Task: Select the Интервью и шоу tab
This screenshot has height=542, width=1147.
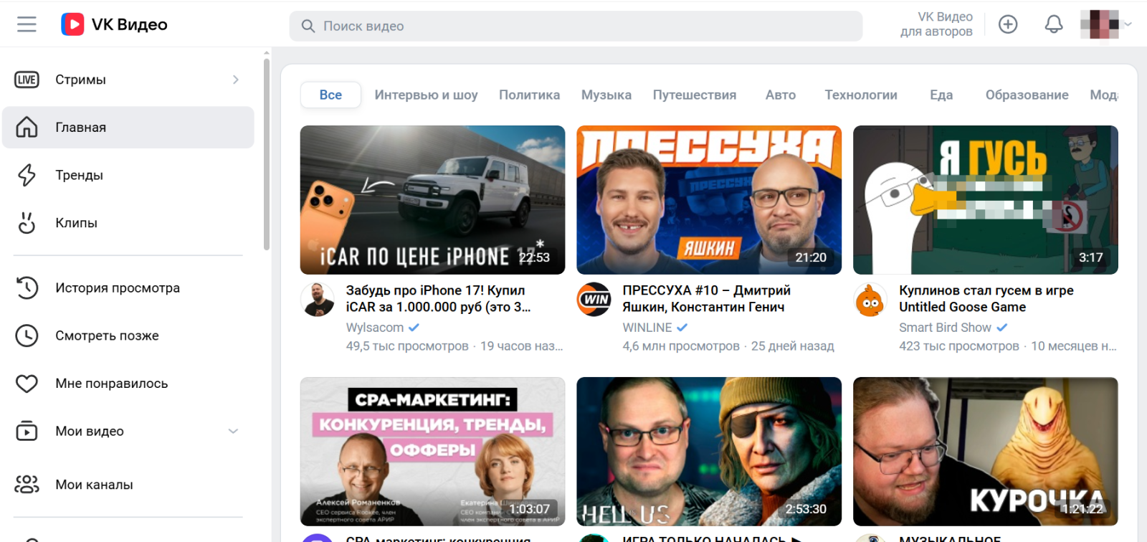Action: (426, 95)
